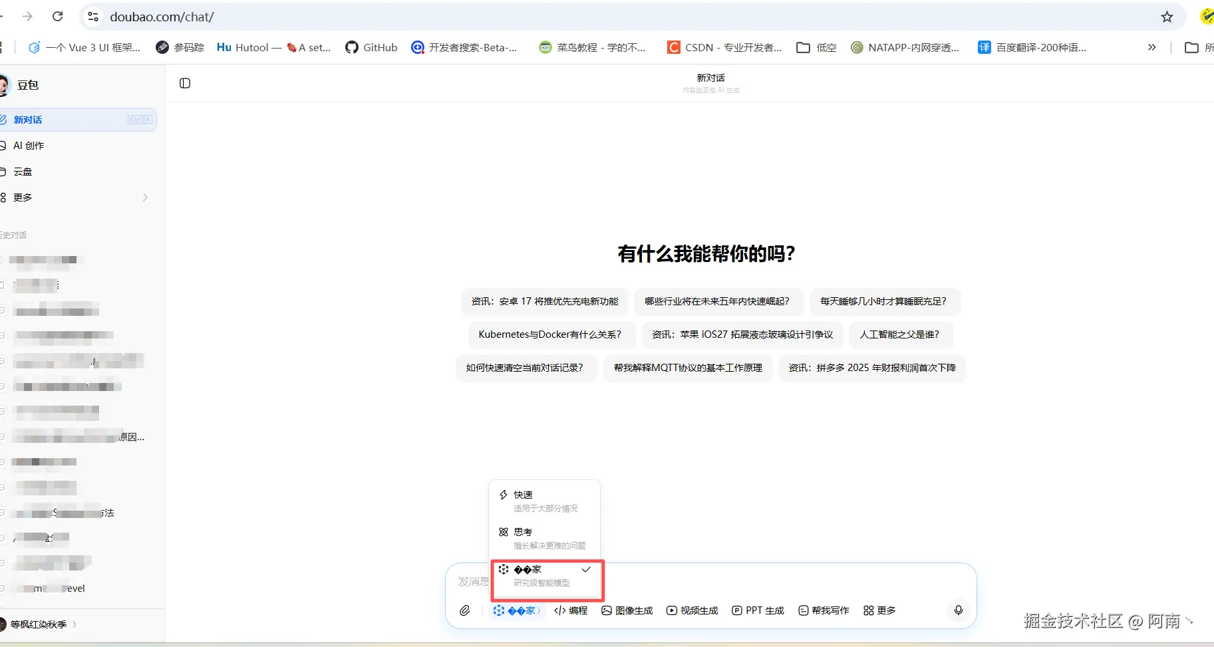Screen dimensions: 1214x647
Task: Activate the microphone voice input icon
Action: [x=958, y=610]
